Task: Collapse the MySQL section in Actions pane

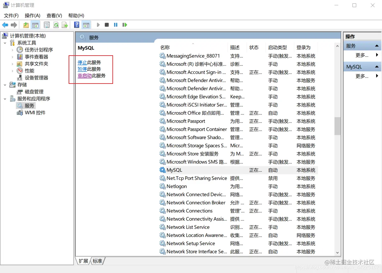Action: click(377, 67)
